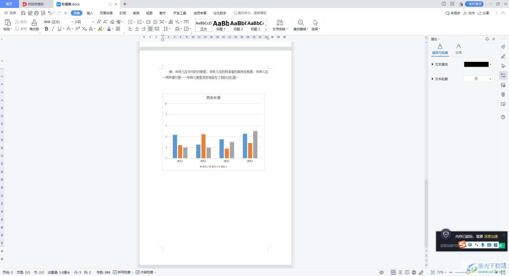Open the Insert (插入) ribbon tab
Image resolution: width=509 pixels, height=276 pixels.
[x=90, y=13]
